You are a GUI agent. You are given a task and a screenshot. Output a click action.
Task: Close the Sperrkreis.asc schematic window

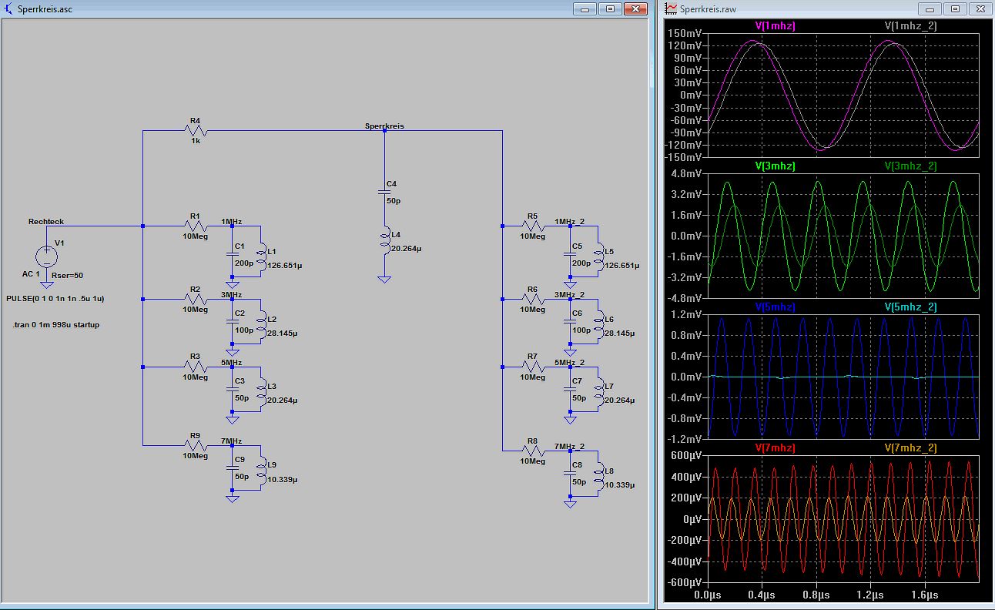(635, 8)
